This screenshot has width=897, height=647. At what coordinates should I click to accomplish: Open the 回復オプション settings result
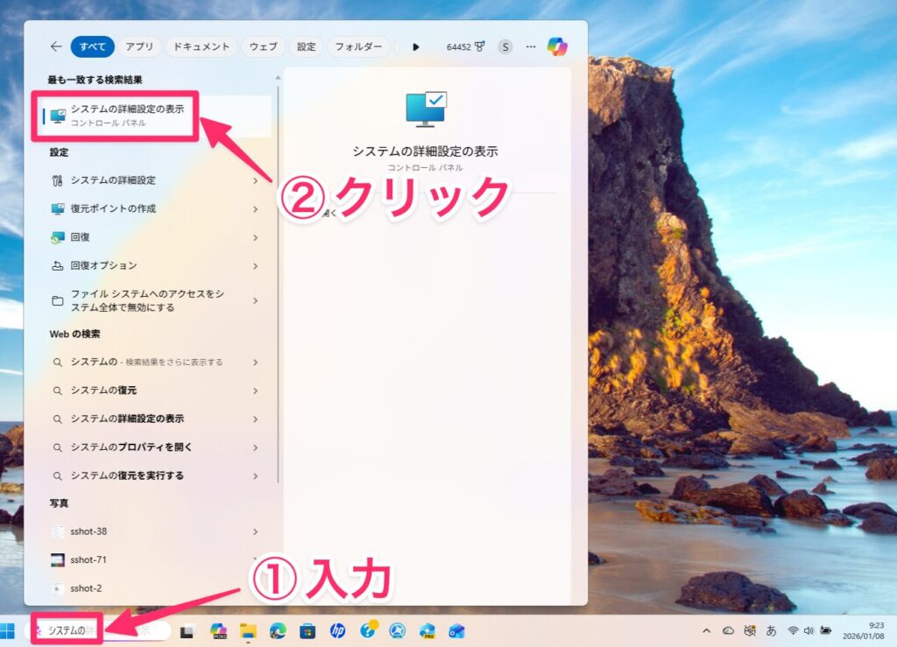[103, 265]
